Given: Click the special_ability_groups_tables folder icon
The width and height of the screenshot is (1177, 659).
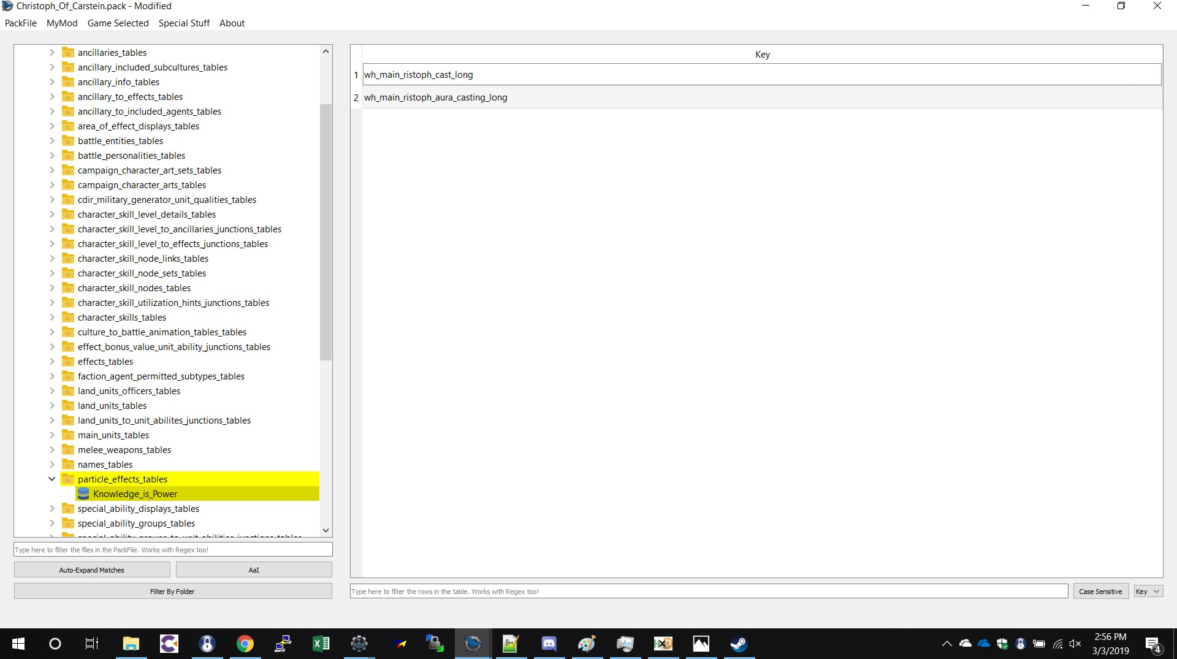Looking at the screenshot, I should click(68, 524).
